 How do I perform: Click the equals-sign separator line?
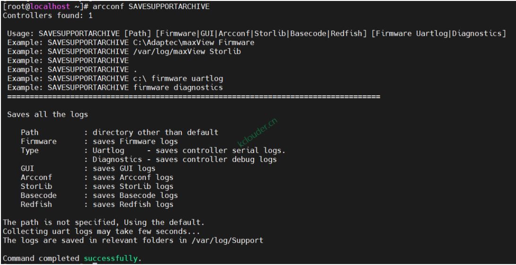click(193, 97)
